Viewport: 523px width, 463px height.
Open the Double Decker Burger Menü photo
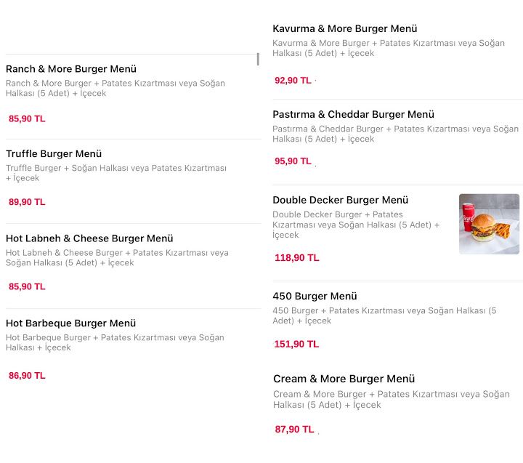point(489,224)
